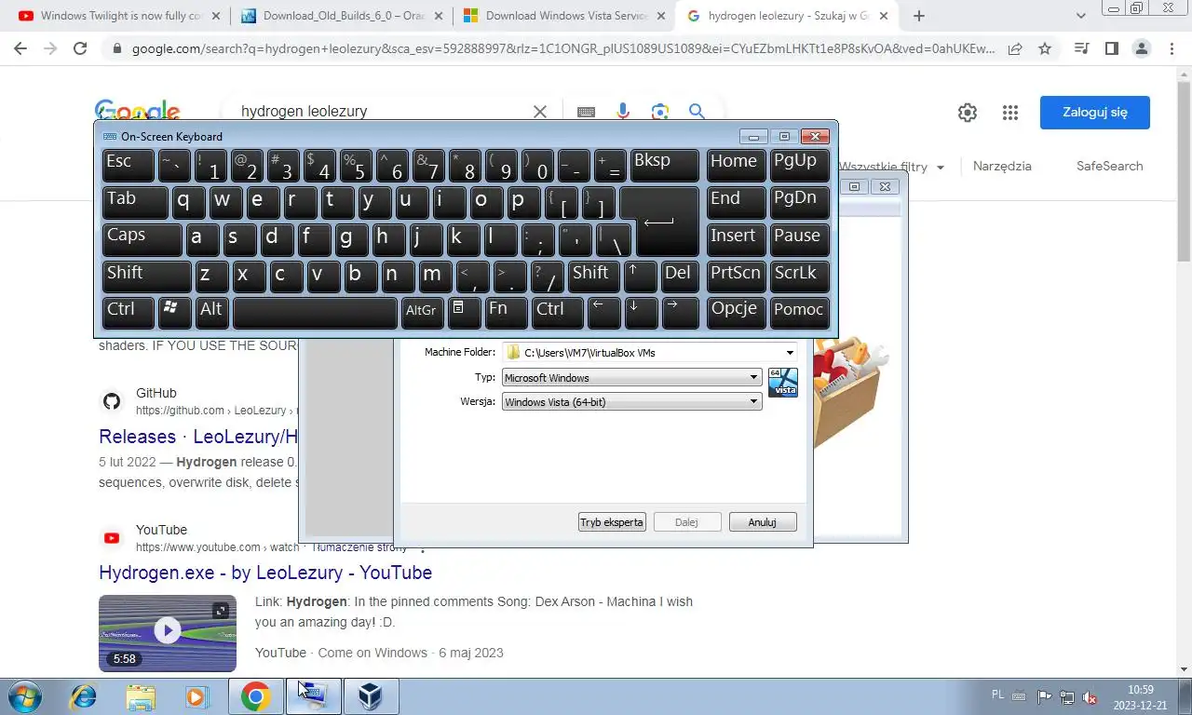Toggle ScrLk key on On-Screen Keyboard
This screenshot has height=715, width=1192.
798,276
